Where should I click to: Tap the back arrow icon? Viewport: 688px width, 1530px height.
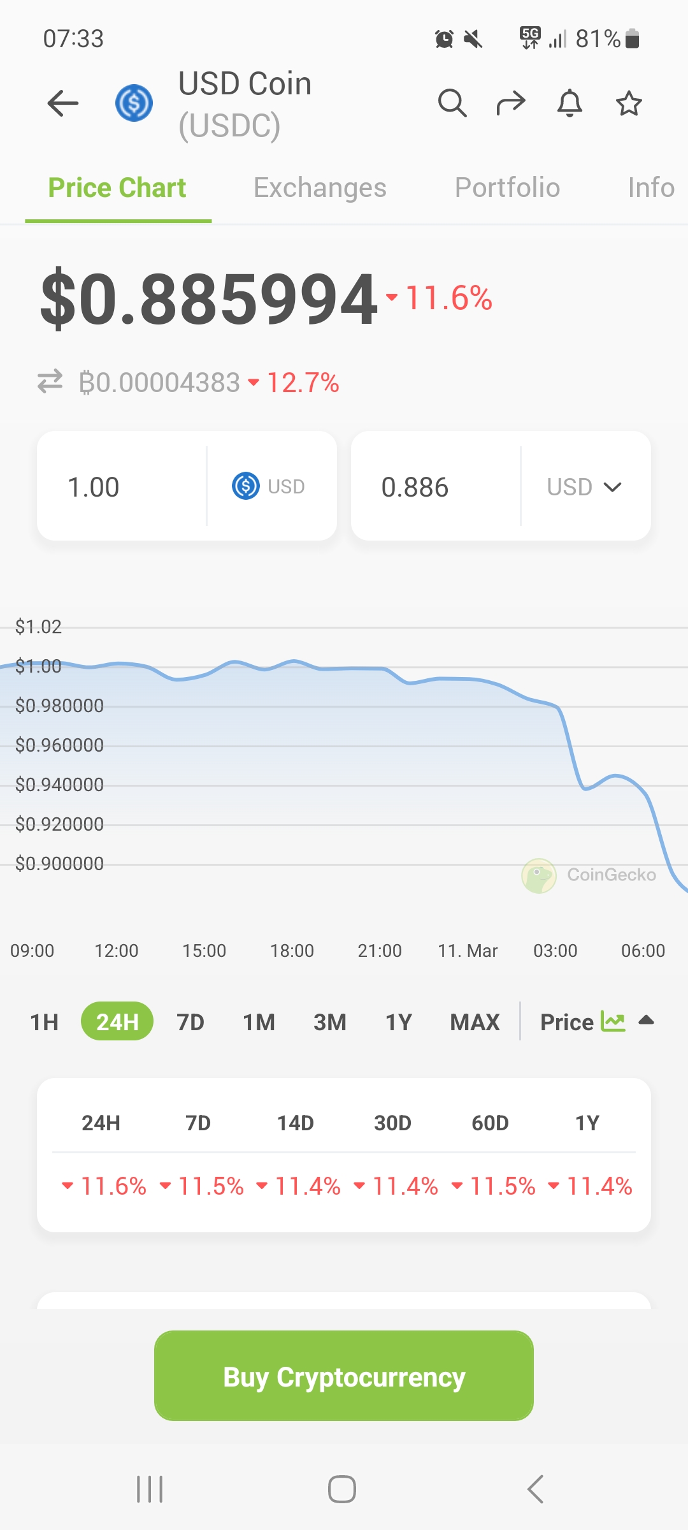(x=63, y=103)
